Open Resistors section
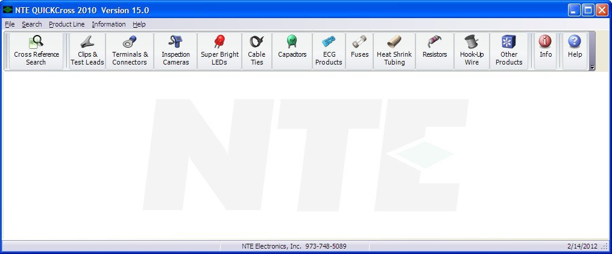 [x=435, y=51]
